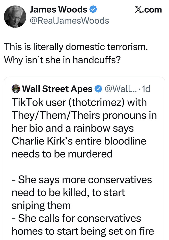Click the 'homes to start being set on fire' line
The width and height of the screenshot is (169, 240).
83,231
